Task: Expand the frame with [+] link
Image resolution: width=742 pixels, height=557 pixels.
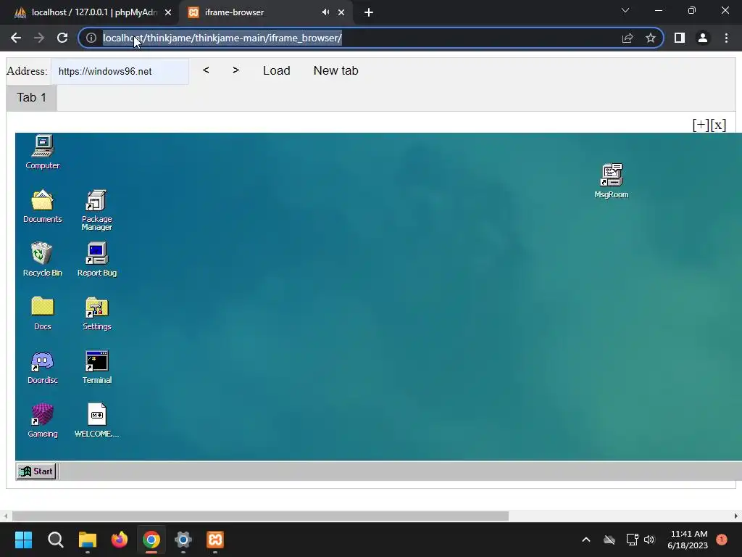Action: point(701,125)
